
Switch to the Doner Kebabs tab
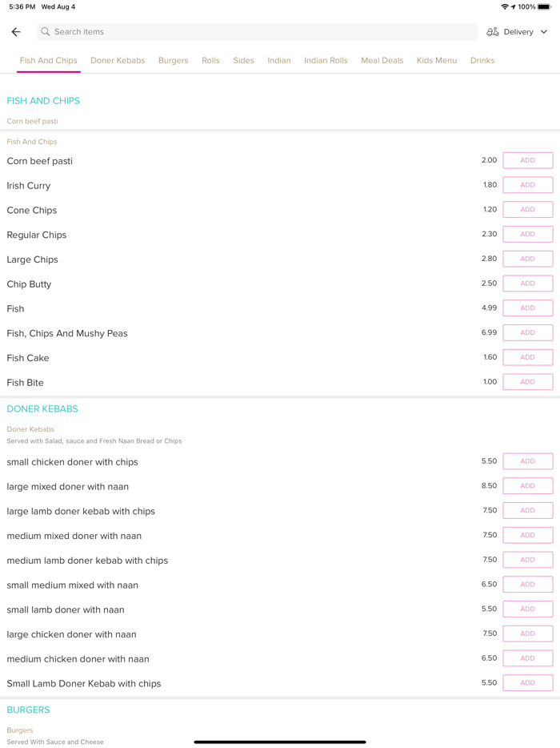(x=118, y=61)
